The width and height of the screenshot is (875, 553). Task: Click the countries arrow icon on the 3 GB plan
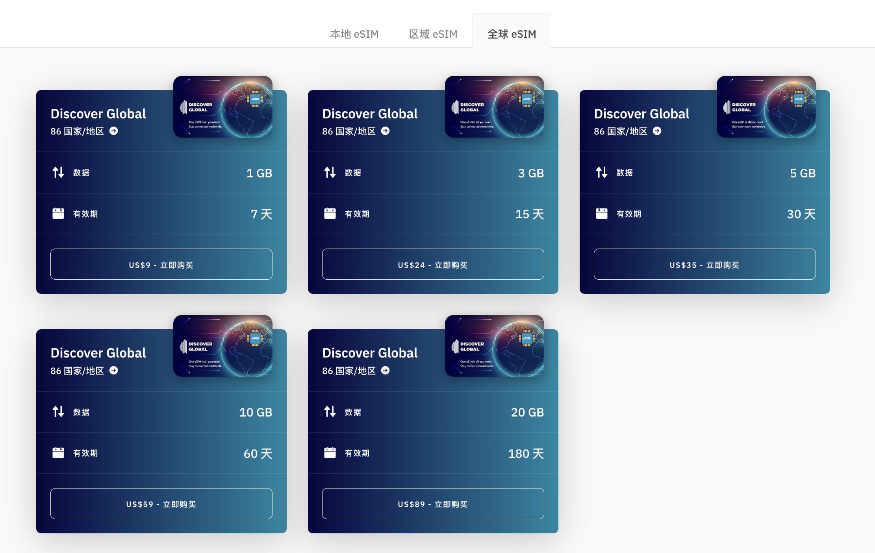[x=385, y=131]
